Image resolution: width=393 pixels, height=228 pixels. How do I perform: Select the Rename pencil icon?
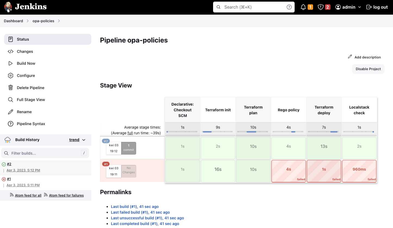tap(10, 112)
